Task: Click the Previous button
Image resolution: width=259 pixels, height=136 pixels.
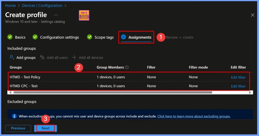Action: click(18, 128)
